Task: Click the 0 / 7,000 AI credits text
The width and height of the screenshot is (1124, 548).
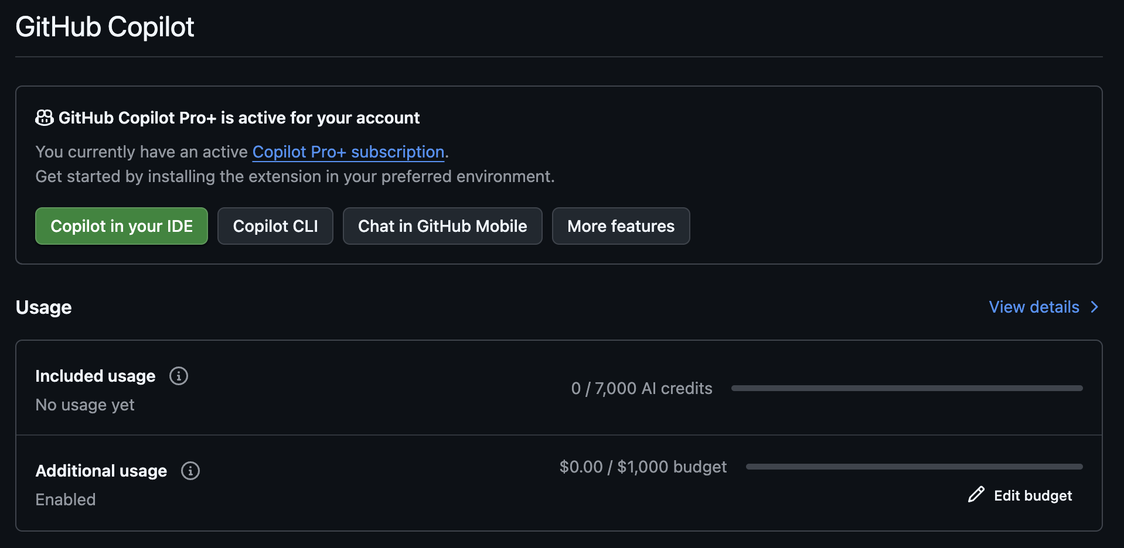Action: point(642,389)
